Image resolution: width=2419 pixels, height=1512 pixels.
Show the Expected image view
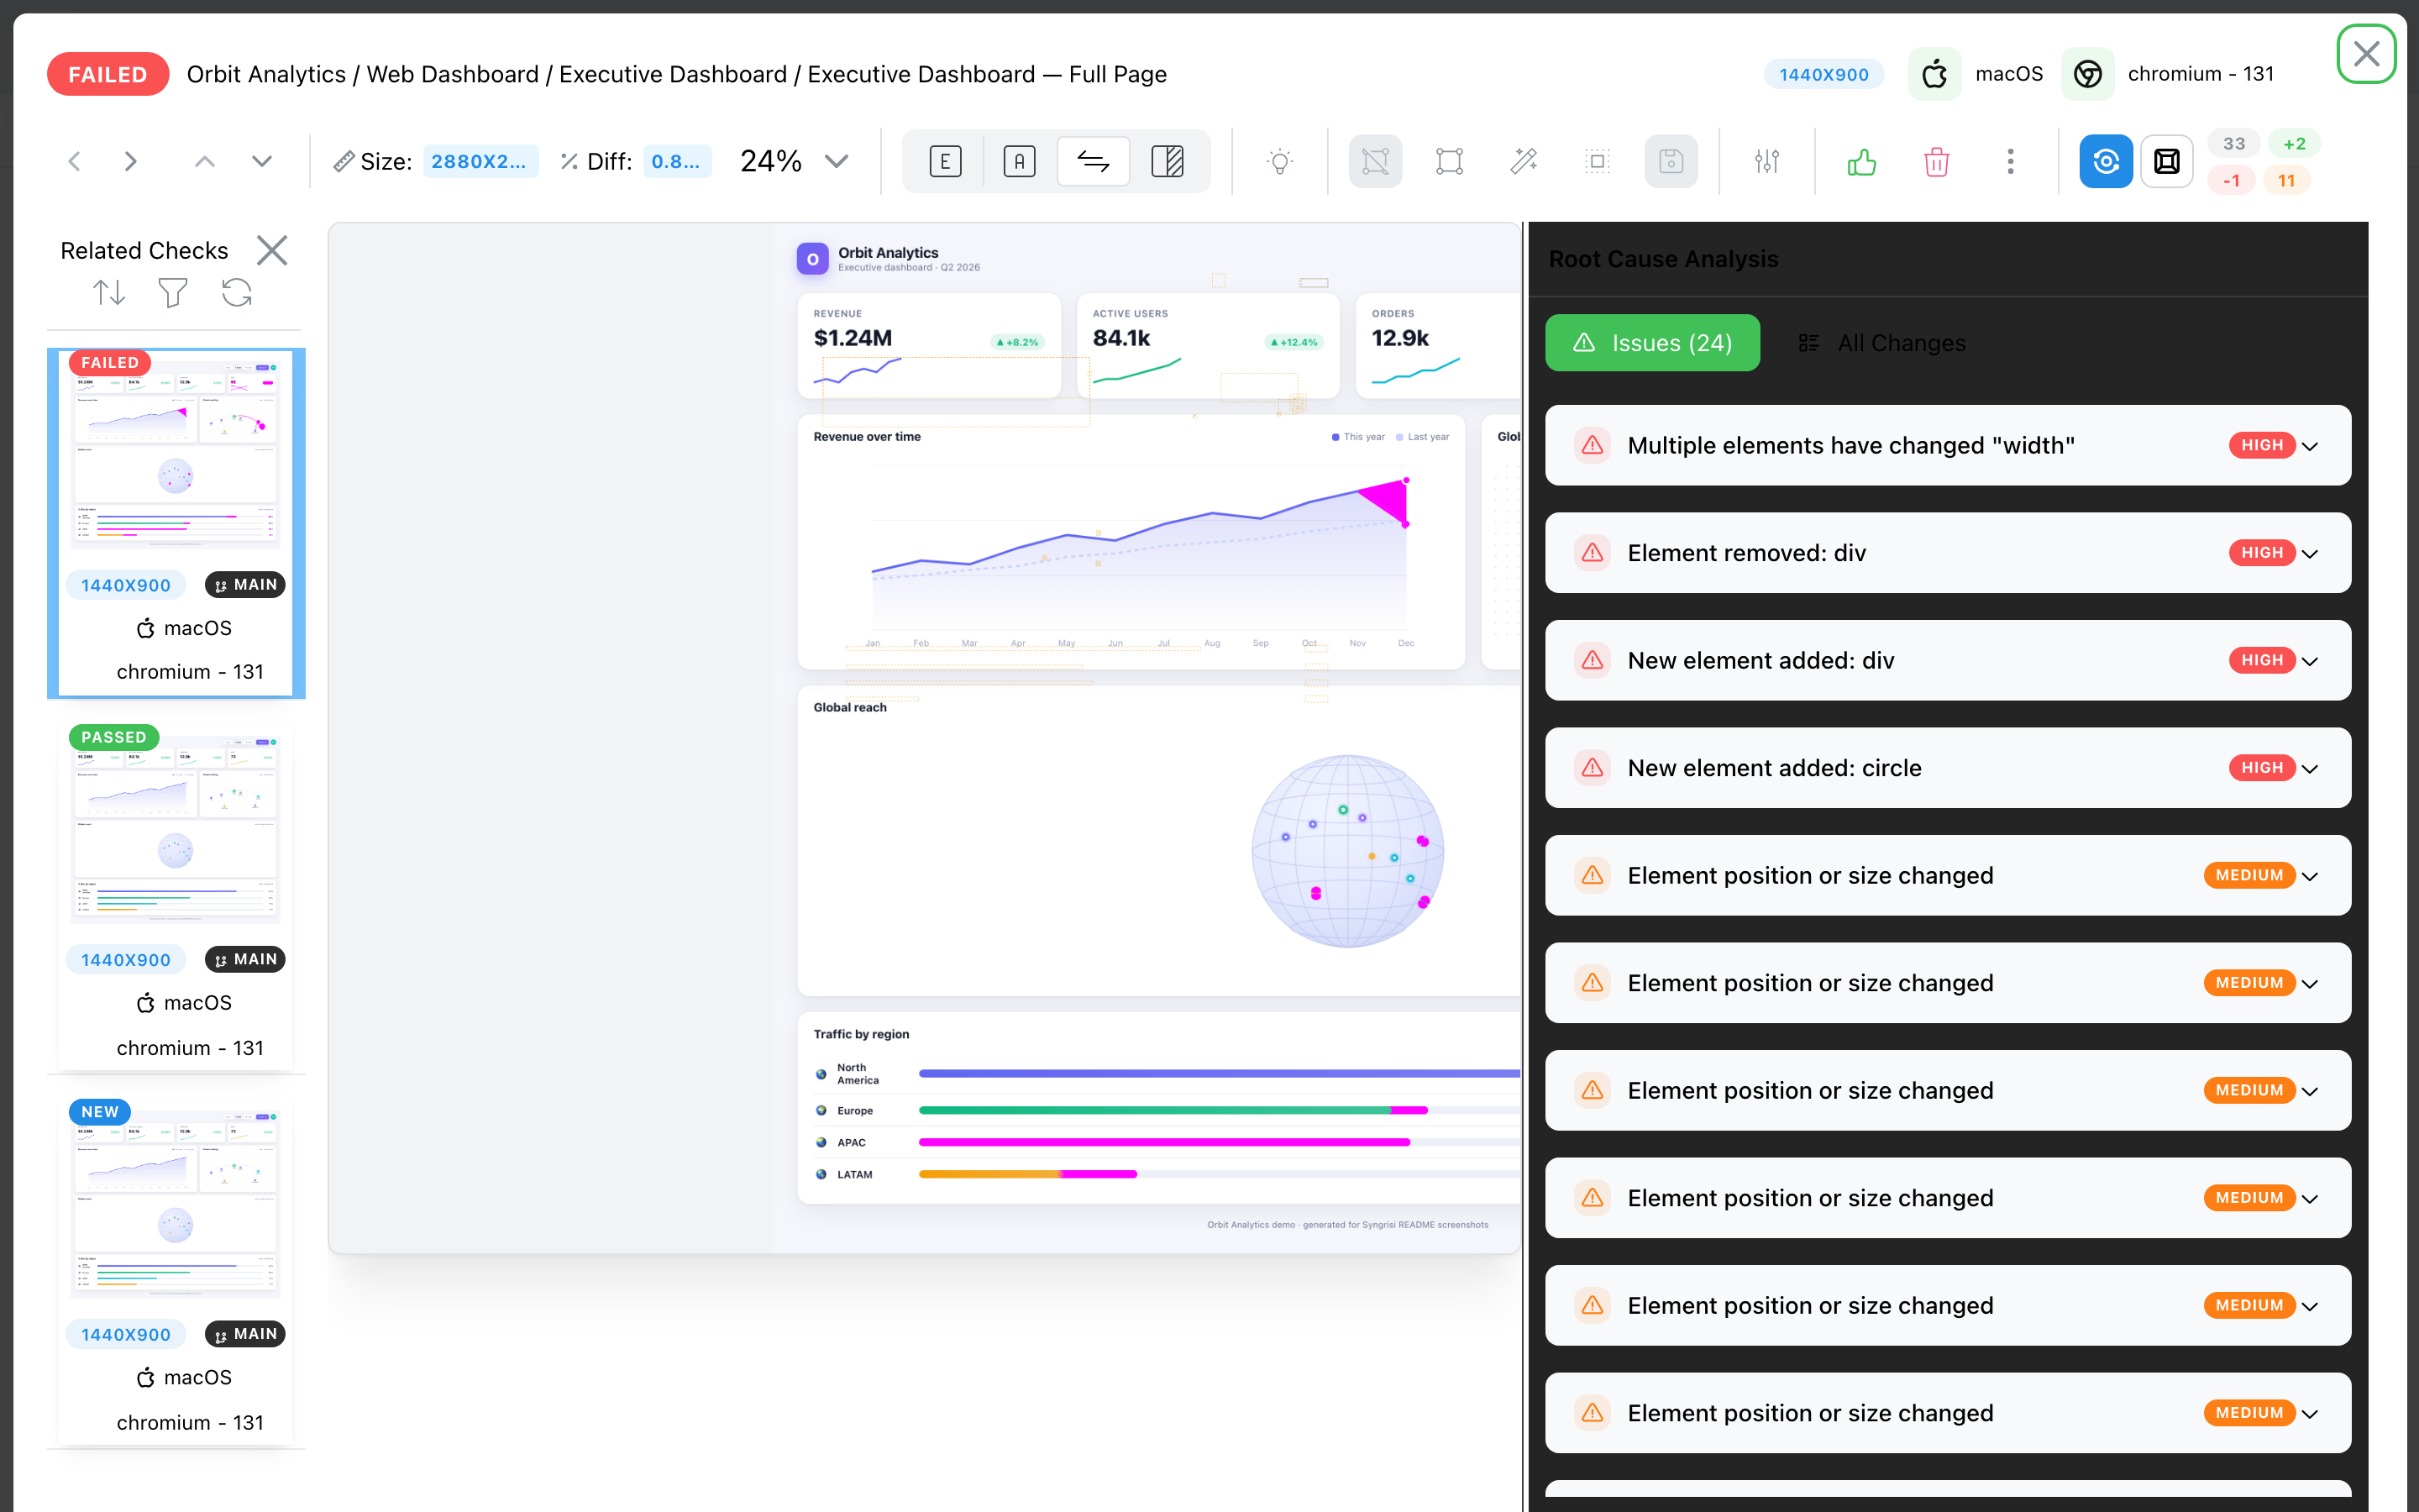945,161
